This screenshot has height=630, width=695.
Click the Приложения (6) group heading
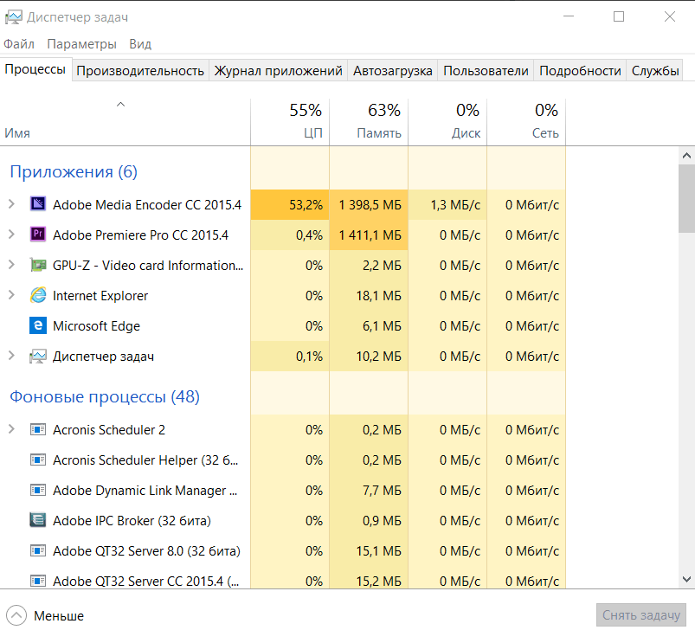click(x=74, y=172)
